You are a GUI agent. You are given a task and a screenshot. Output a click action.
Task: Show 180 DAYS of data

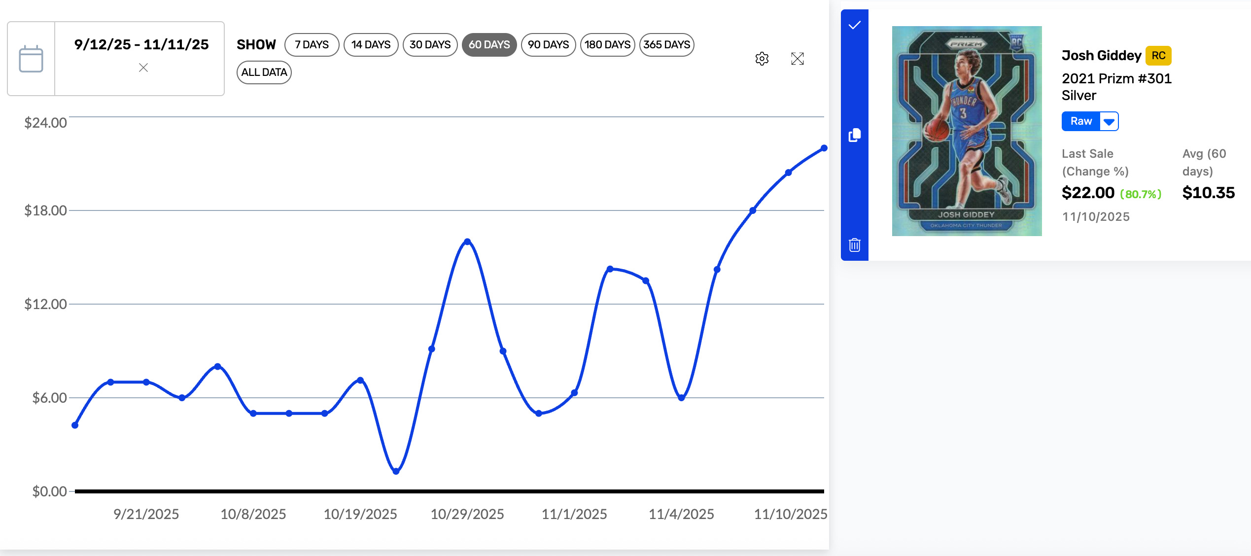(x=607, y=45)
